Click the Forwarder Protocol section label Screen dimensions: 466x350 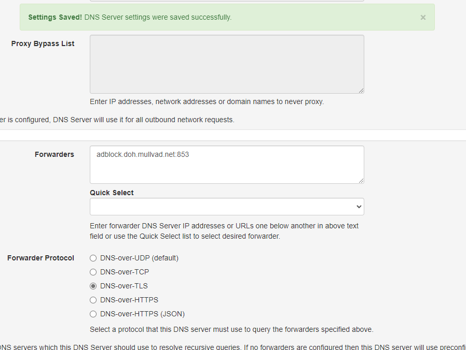40,258
